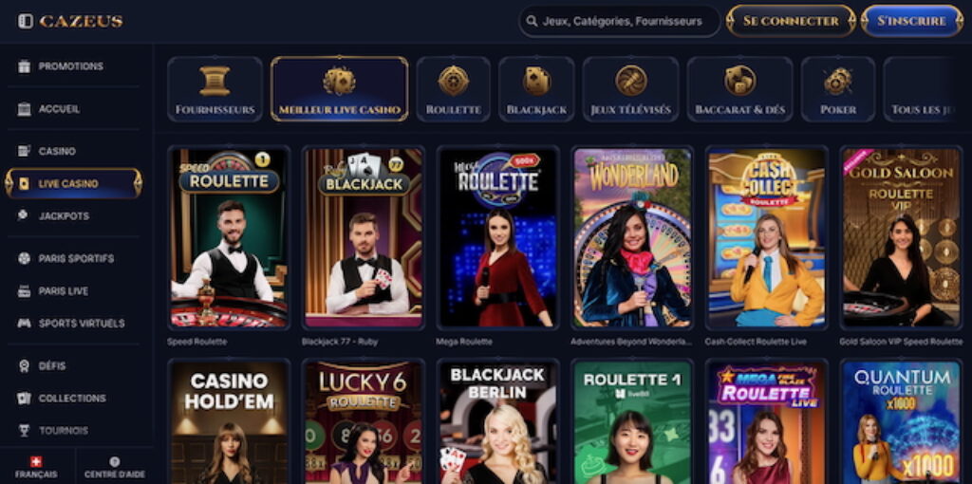The height and width of the screenshot is (484, 972).
Task: Launch the Gold Saloon Roulette VIP game
Action: click(901, 237)
